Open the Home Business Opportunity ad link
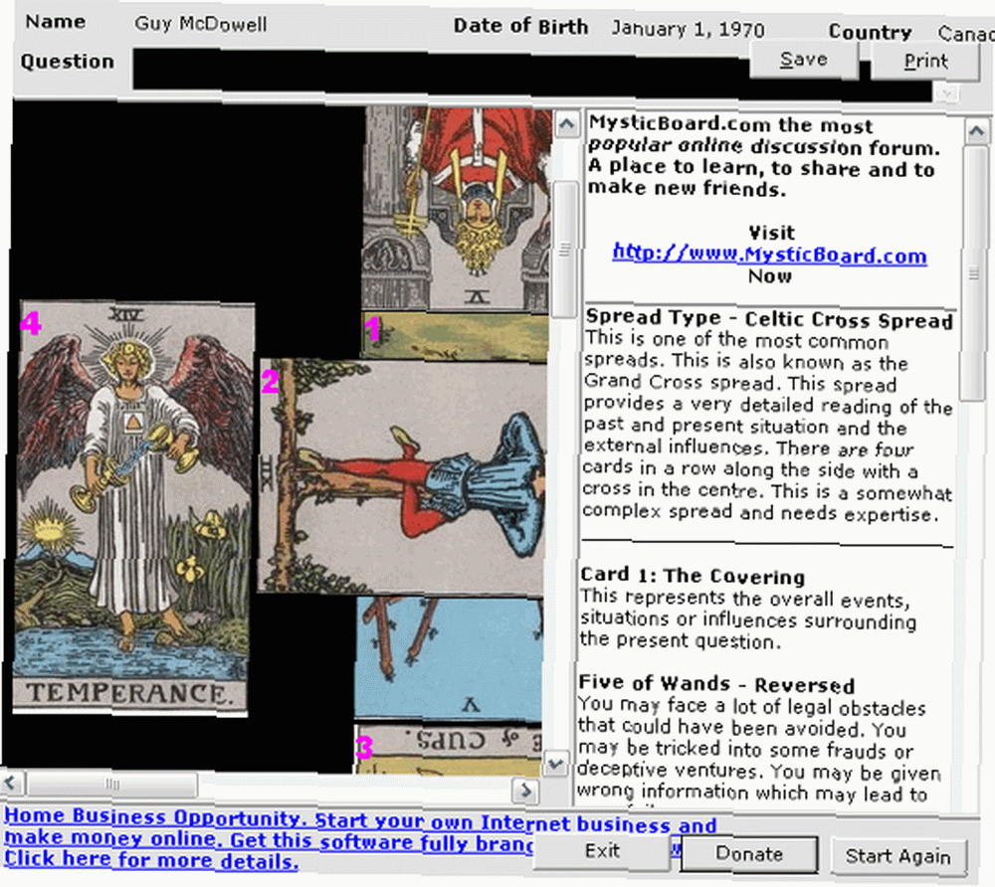The image size is (995, 887). [x=360, y=839]
